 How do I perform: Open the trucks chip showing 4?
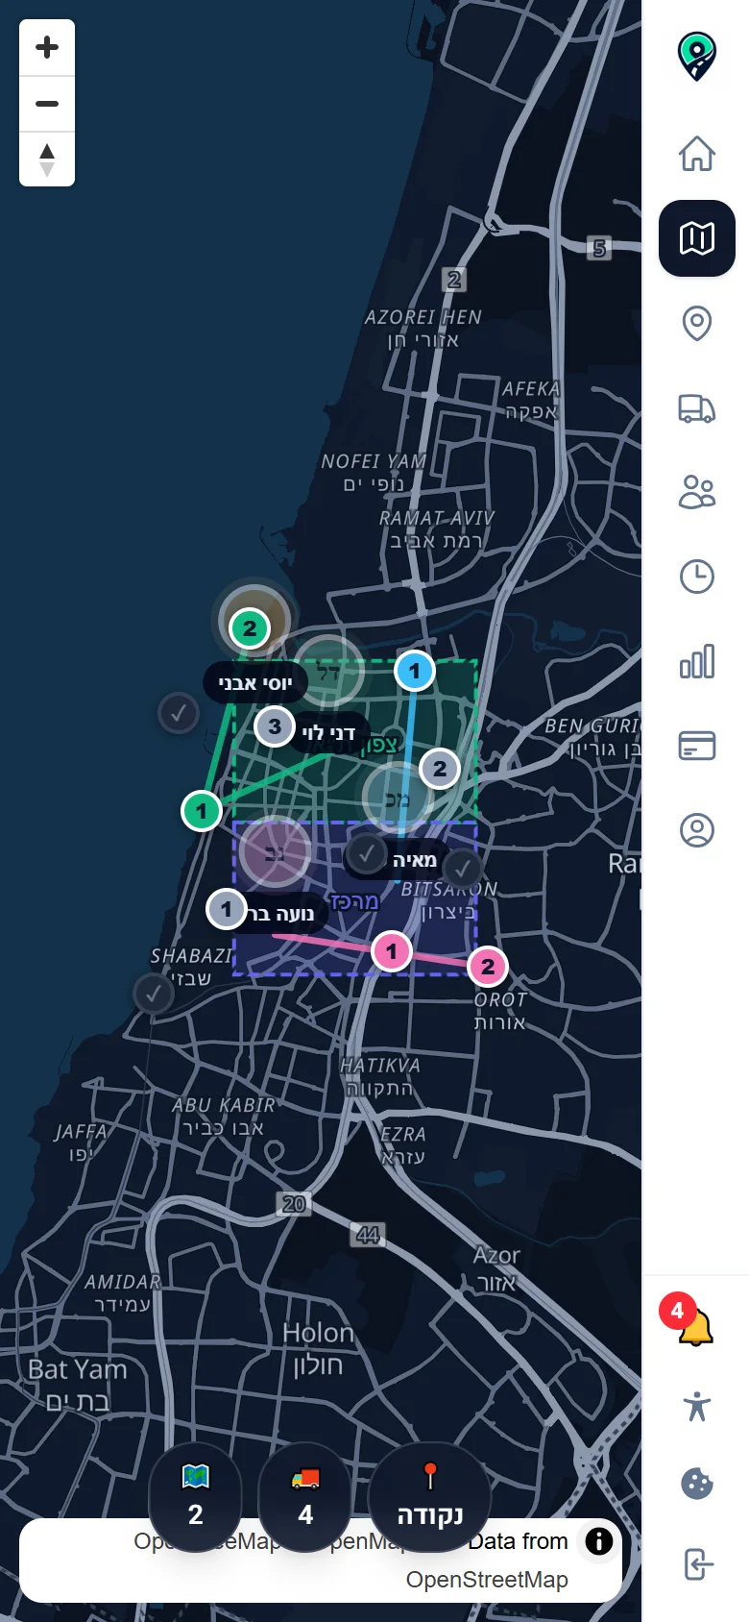pos(305,1497)
